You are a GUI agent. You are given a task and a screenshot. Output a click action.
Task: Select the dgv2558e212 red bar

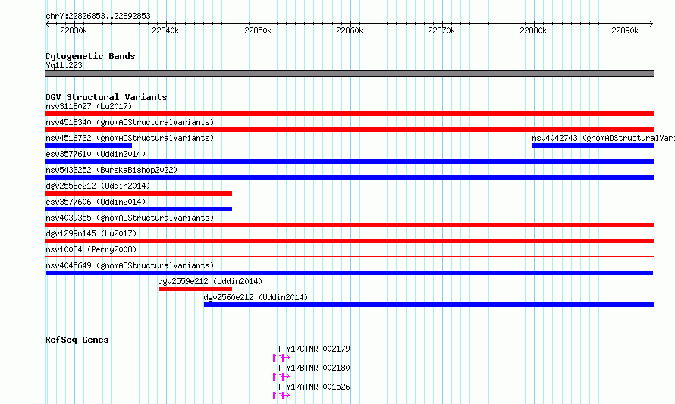coord(138,193)
